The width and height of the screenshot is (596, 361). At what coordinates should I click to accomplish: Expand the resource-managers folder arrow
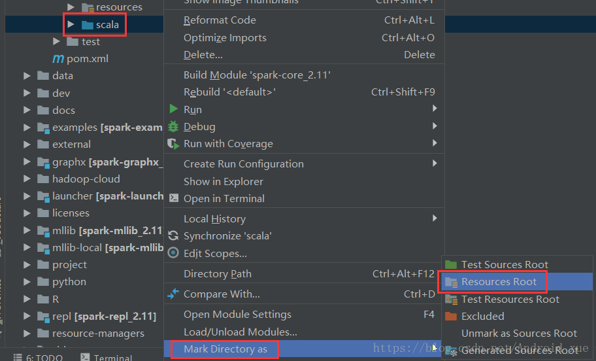pyautogui.click(x=27, y=334)
